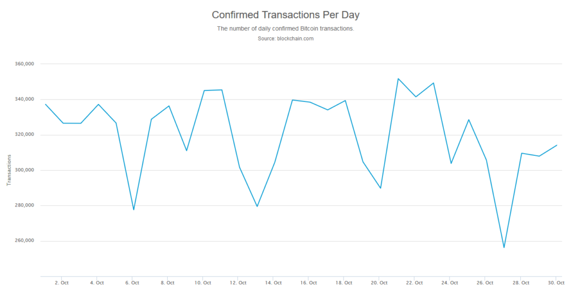Click the first data point on the line
The image size is (571, 295).
(x=46, y=104)
